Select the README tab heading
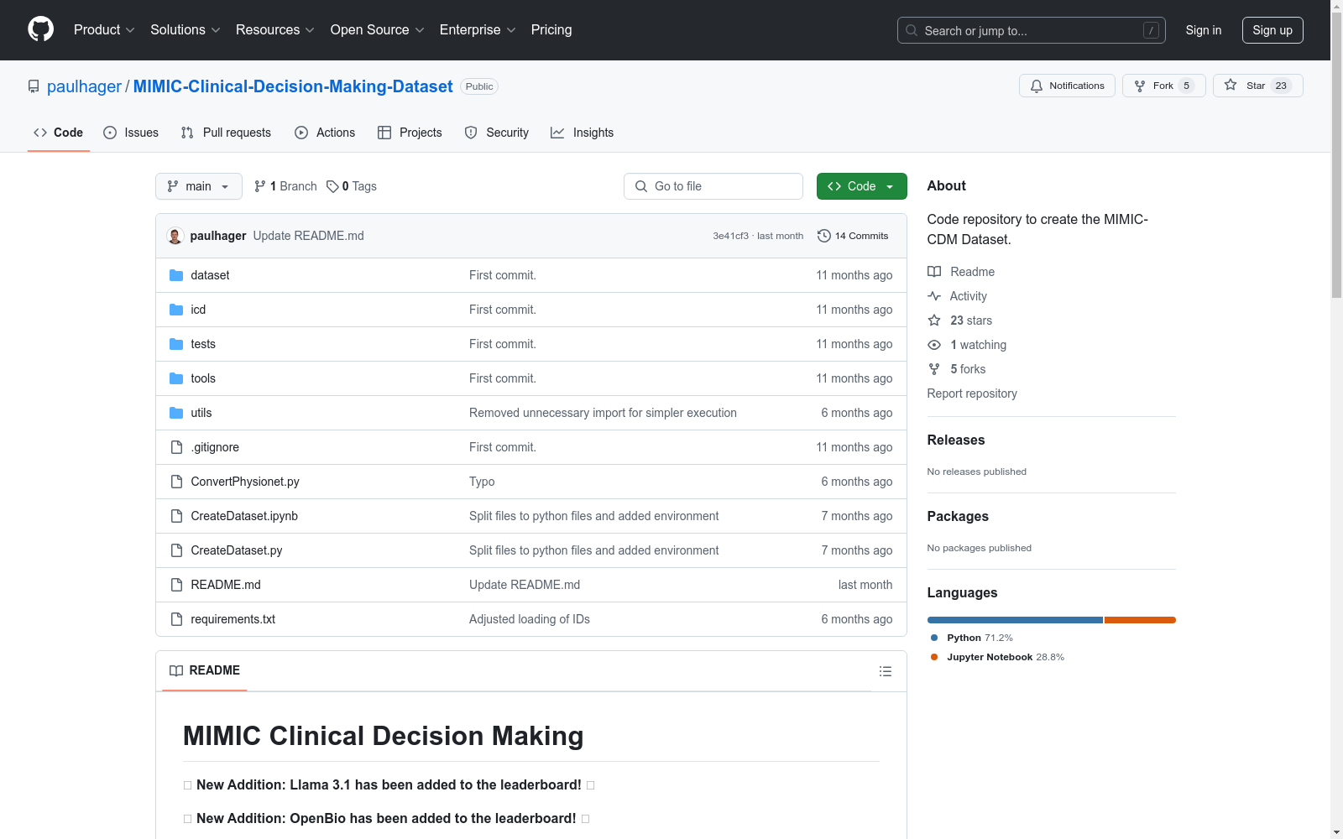1343x839 pixels. tap(205, 670)
